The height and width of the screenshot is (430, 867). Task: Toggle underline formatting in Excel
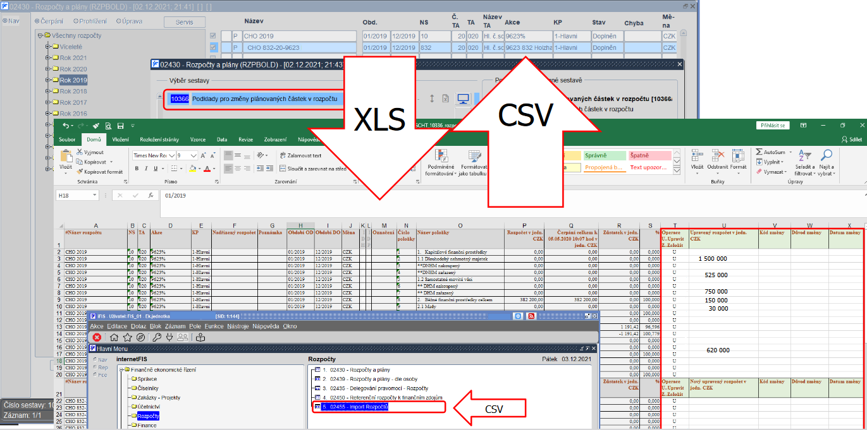156,169
